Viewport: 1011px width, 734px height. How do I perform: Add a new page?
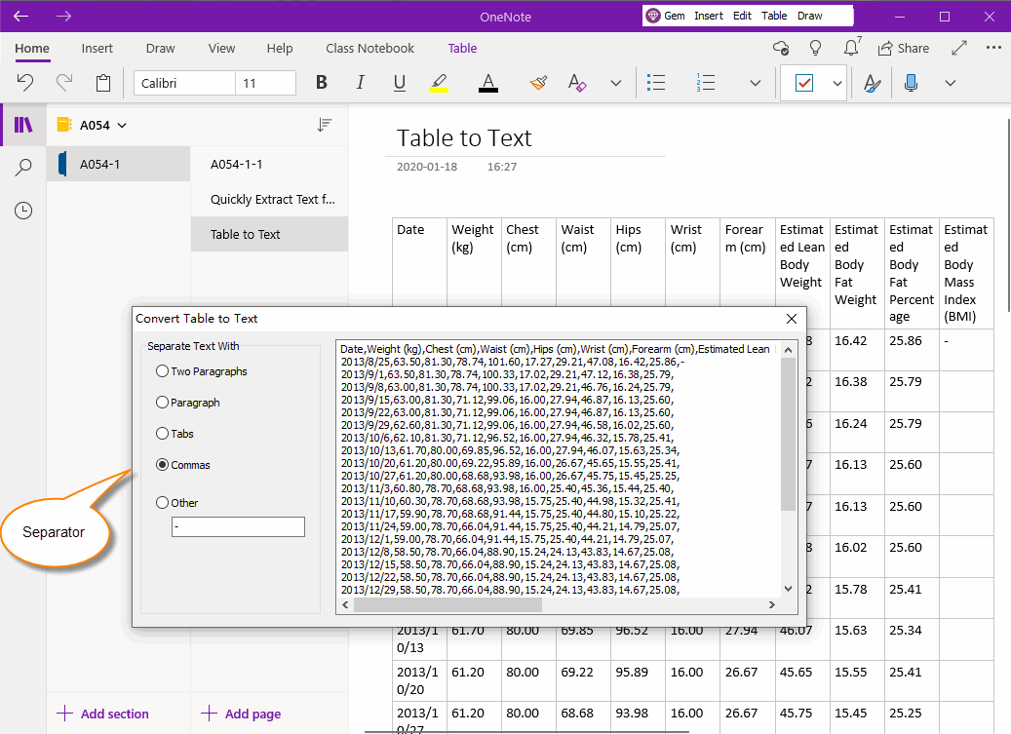click(241, 714)
